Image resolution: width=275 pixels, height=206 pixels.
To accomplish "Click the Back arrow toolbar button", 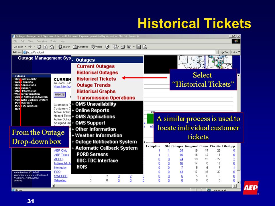I will click(x=18, y=47).
